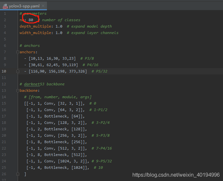Click the Conv [32, 3, 1] entry

[54, 103]
